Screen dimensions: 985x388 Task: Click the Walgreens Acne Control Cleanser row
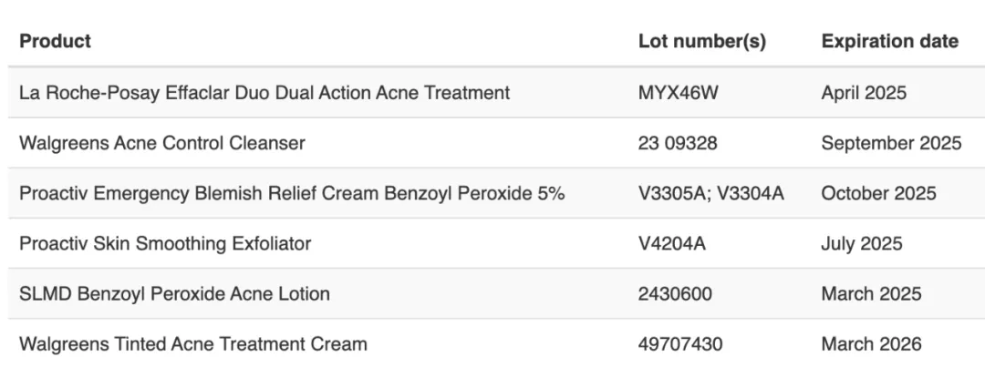496,142
